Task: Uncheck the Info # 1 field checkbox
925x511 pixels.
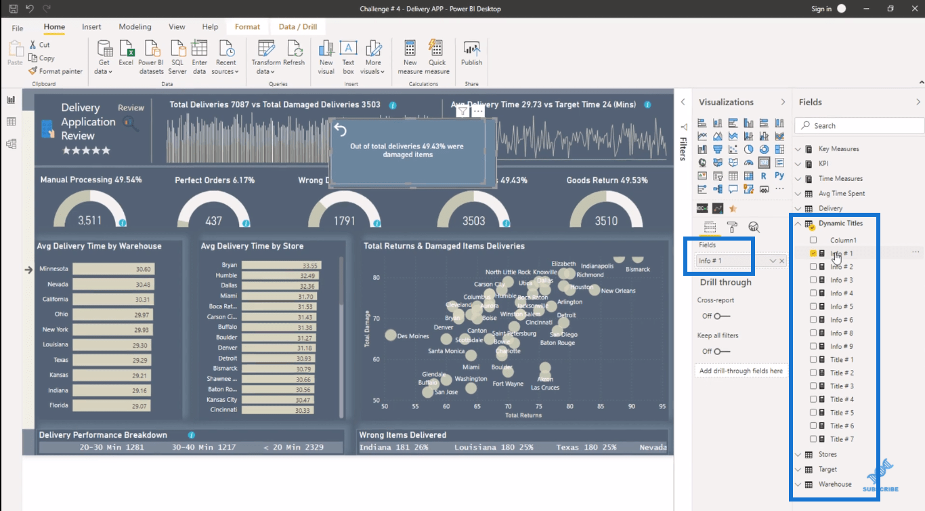Action: 813,253
